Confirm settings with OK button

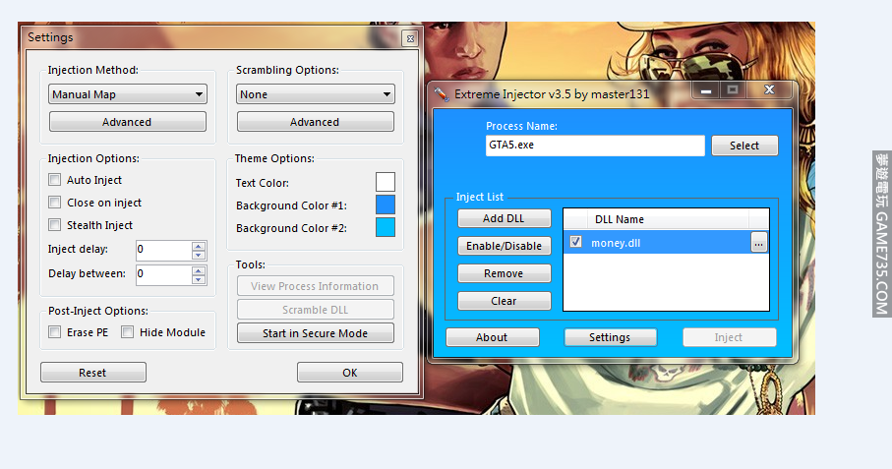coord(350,373)
